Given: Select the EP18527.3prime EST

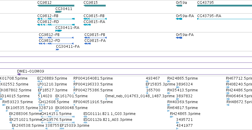Looking at the screenshot, I should 39,93.
